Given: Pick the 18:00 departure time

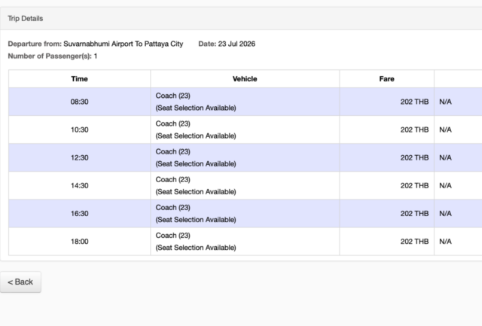Looking at the screenshot, I should (79, 242).
